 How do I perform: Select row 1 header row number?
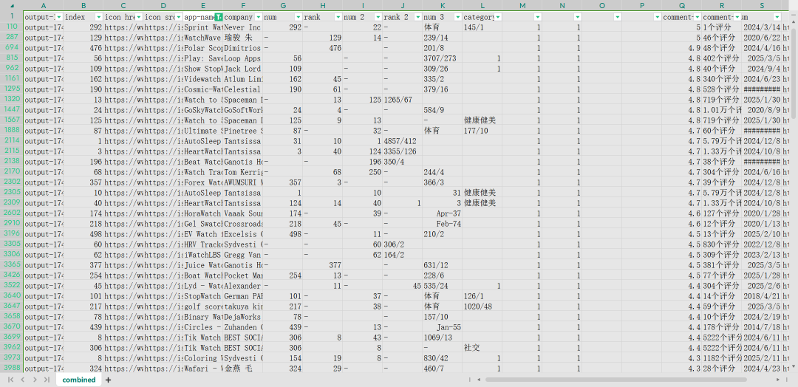[x=12, y=16]
